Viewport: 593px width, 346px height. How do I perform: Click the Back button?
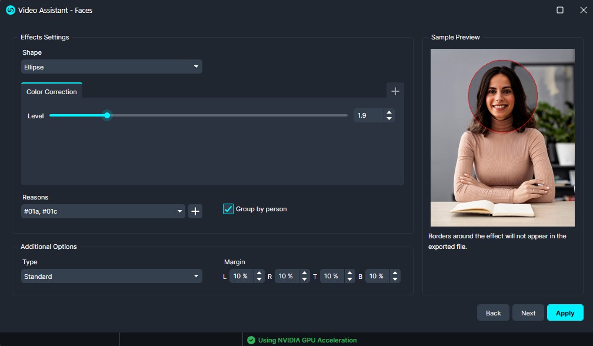(493, 312)
